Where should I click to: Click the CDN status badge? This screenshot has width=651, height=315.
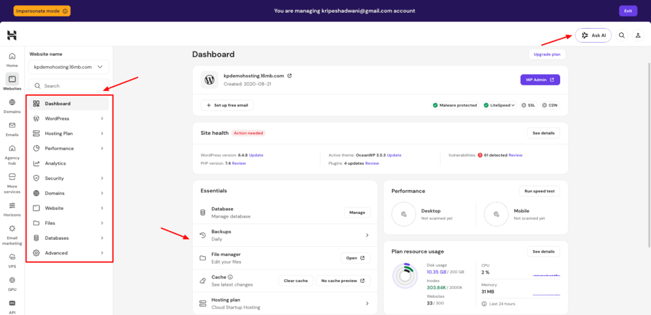click(551, 106)
